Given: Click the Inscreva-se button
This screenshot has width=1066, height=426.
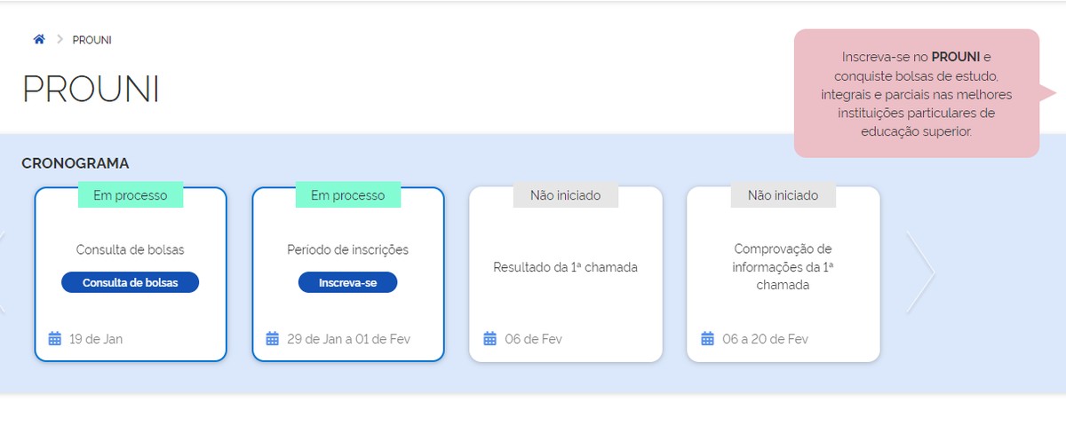Looking at the screenshot, I should (x=347, y=282).
